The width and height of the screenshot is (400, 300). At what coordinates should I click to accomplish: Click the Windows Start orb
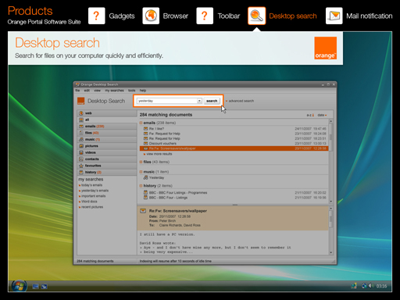pyautogui.click(x=19, y=287)
